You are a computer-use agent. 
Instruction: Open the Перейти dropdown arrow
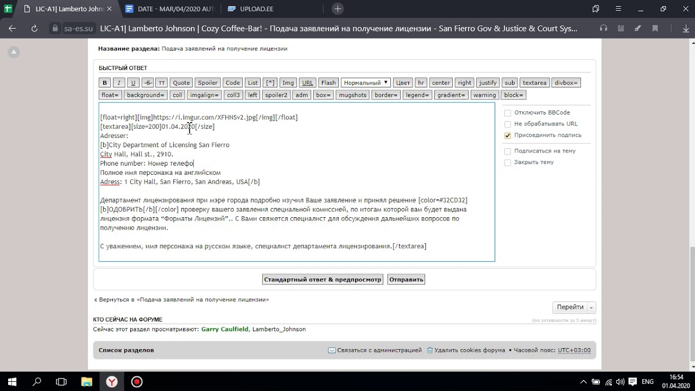(592, 307)
